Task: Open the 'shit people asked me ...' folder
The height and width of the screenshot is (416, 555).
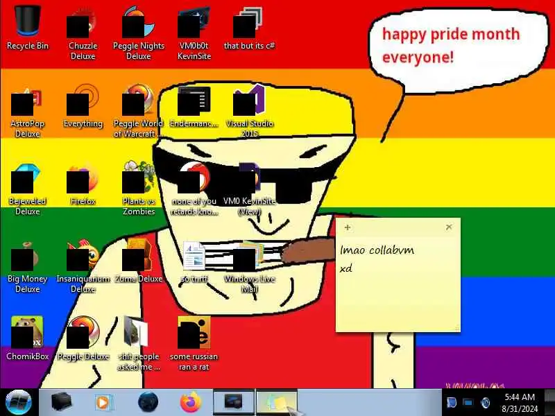Action: [138, 344]
